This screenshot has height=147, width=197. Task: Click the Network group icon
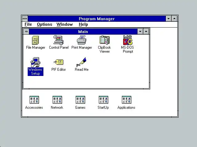pos(57,100)
